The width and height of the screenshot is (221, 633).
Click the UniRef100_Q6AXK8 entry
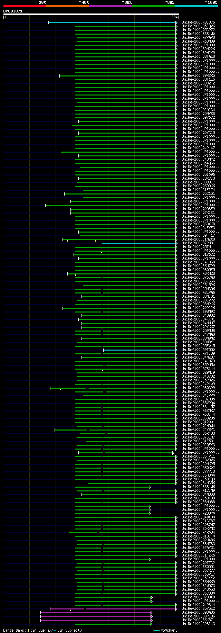click(198, 224)
